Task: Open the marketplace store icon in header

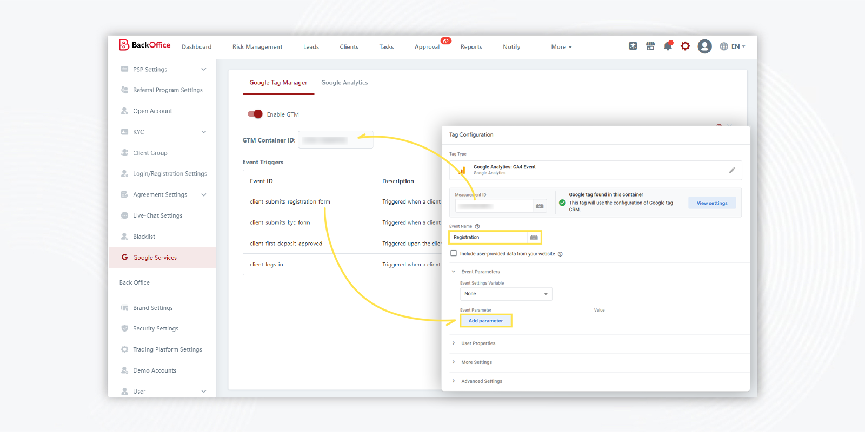Action: tap(650, 46)
